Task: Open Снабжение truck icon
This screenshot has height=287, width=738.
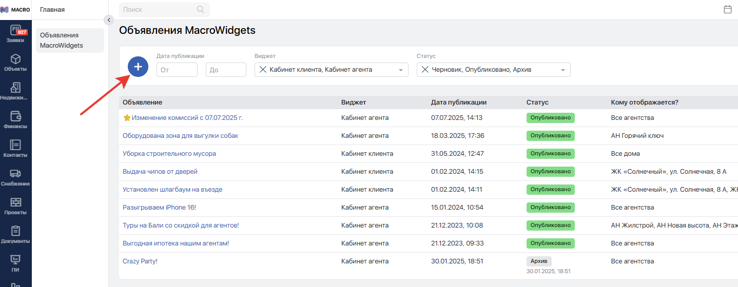Action: coord(15,177)
